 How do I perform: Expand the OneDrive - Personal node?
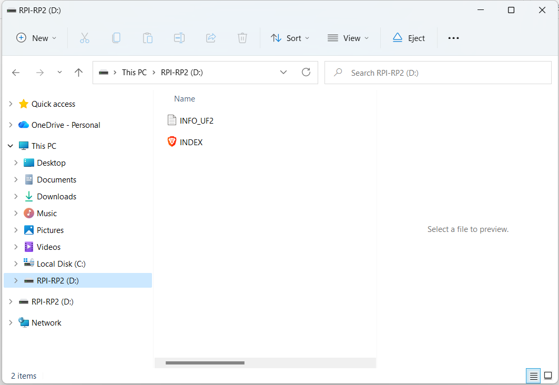coord(11,125)
